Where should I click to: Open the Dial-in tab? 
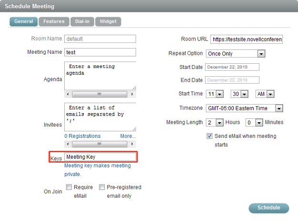point(82,21)
